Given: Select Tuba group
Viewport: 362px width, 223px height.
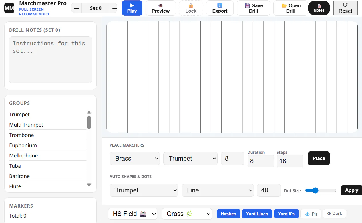Looking at the screenshot, I should (x=48, y=166).
